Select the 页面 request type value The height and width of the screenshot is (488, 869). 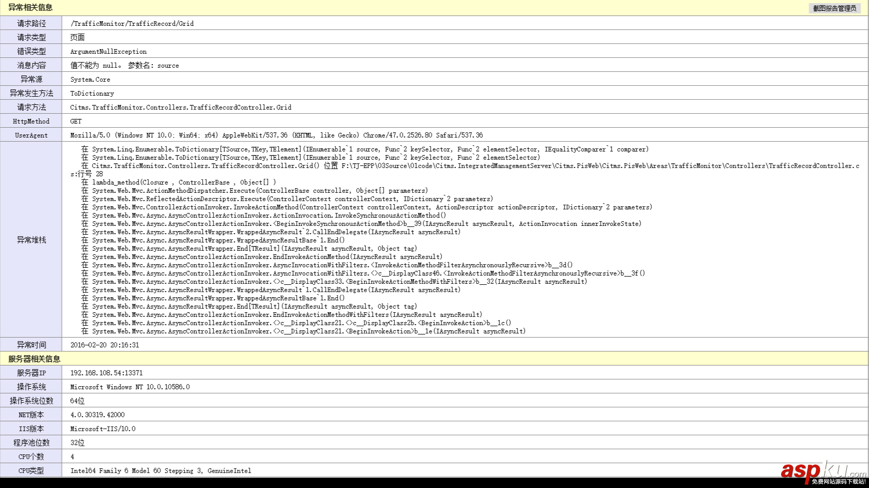tap(78, 37)
